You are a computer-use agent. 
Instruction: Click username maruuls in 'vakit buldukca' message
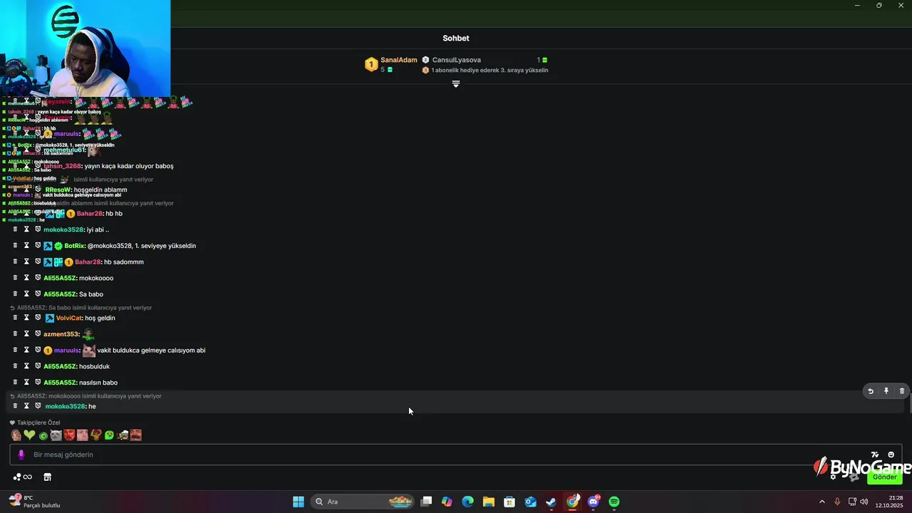(x=66, y=351)
